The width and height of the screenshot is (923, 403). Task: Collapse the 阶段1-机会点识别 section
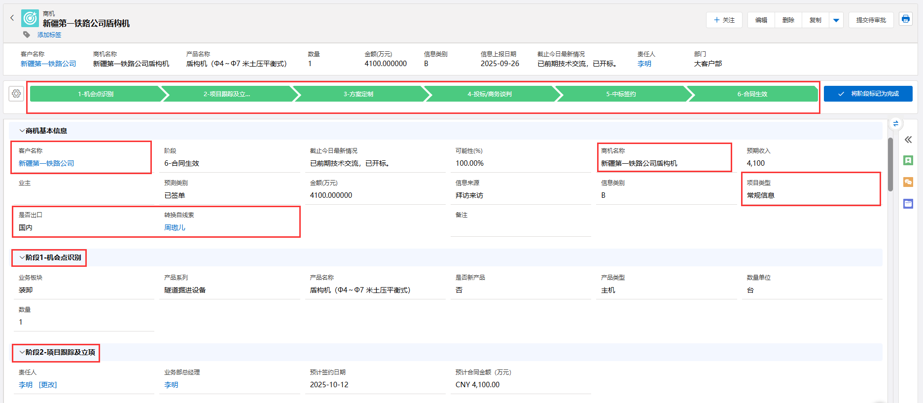click(x=22, y=257)
